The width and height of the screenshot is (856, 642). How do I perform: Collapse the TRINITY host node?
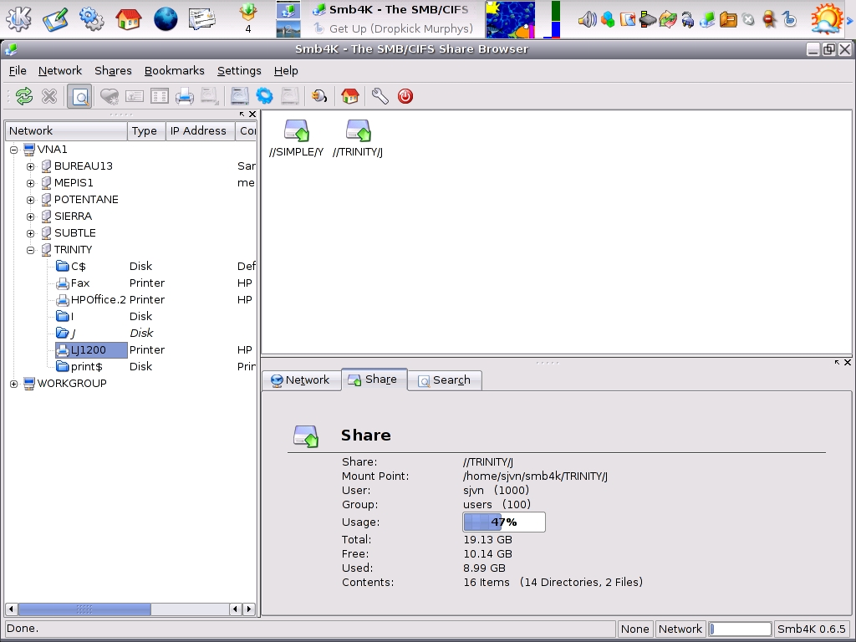[31, 250]
